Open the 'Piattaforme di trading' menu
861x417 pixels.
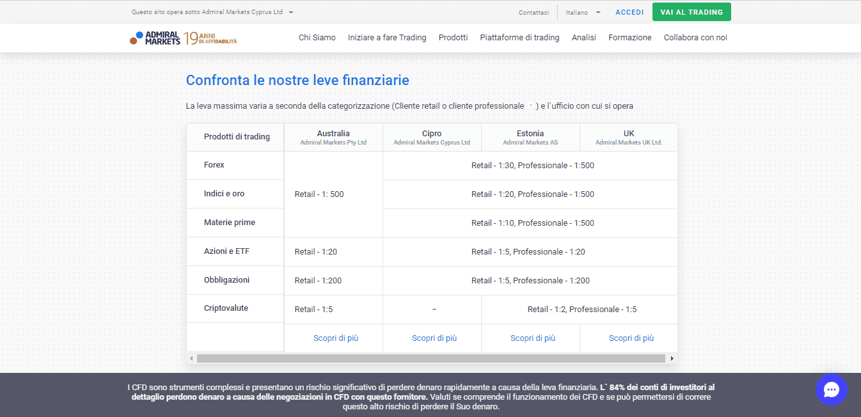coord(519,38)
